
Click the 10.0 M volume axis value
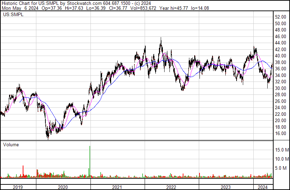pos(282,159)
